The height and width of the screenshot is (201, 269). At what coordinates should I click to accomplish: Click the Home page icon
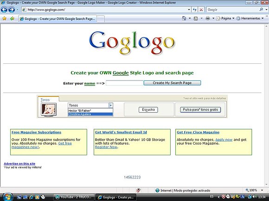pos(184,18)
